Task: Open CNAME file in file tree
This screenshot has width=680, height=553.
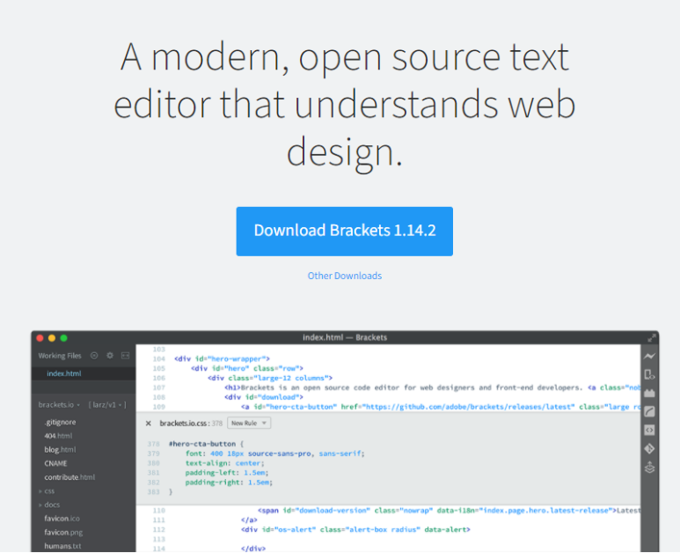Action: [55, 463]
